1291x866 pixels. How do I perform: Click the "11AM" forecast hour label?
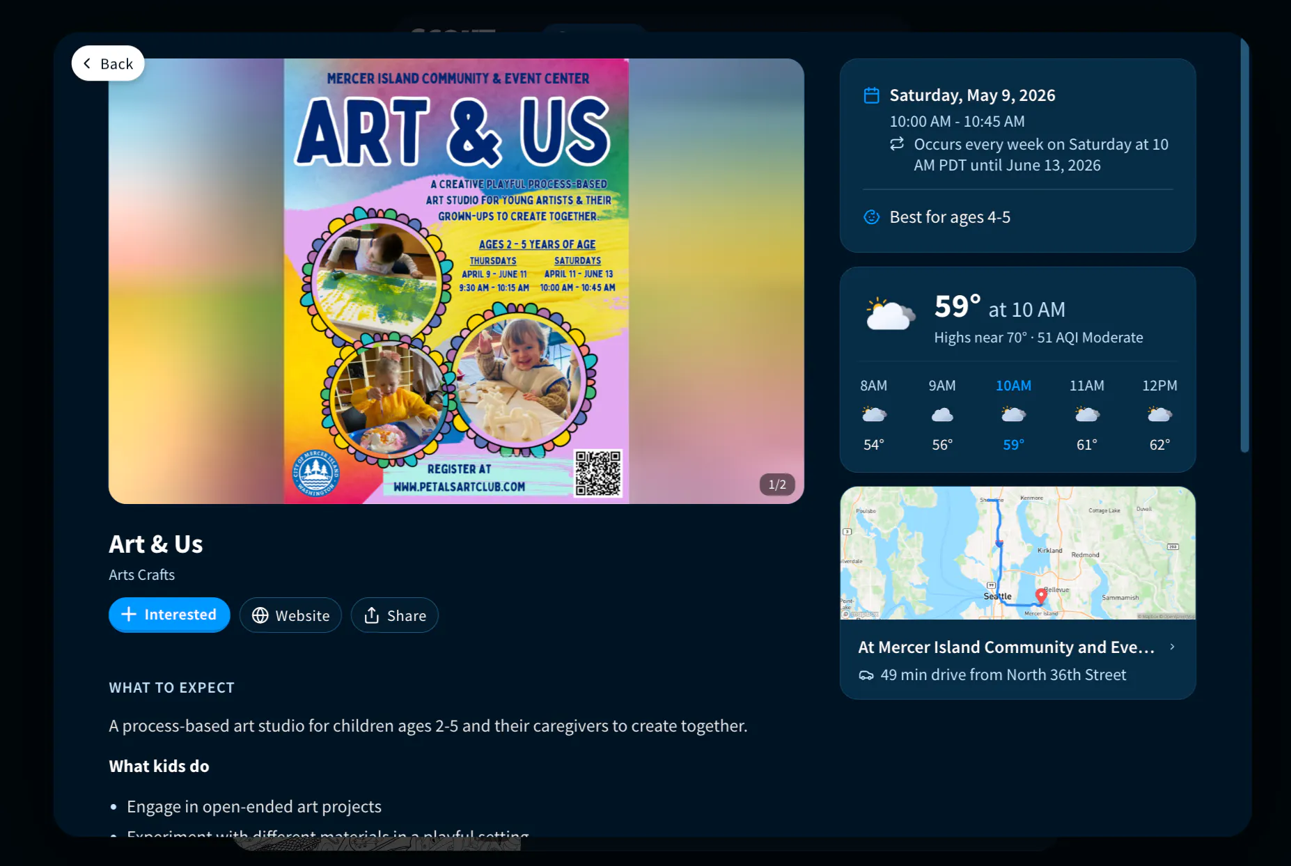pyautogui.click(x=1087, y=386)
